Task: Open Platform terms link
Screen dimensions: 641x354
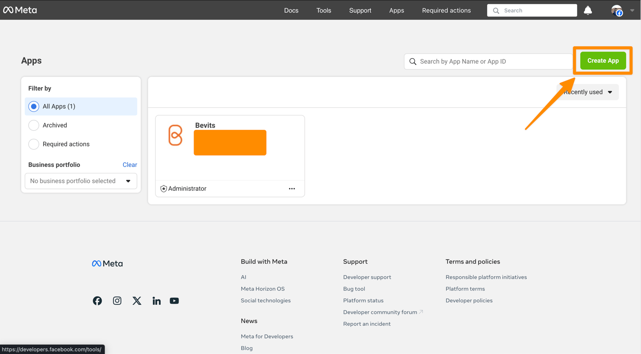Action: click(x=465, y=289)
